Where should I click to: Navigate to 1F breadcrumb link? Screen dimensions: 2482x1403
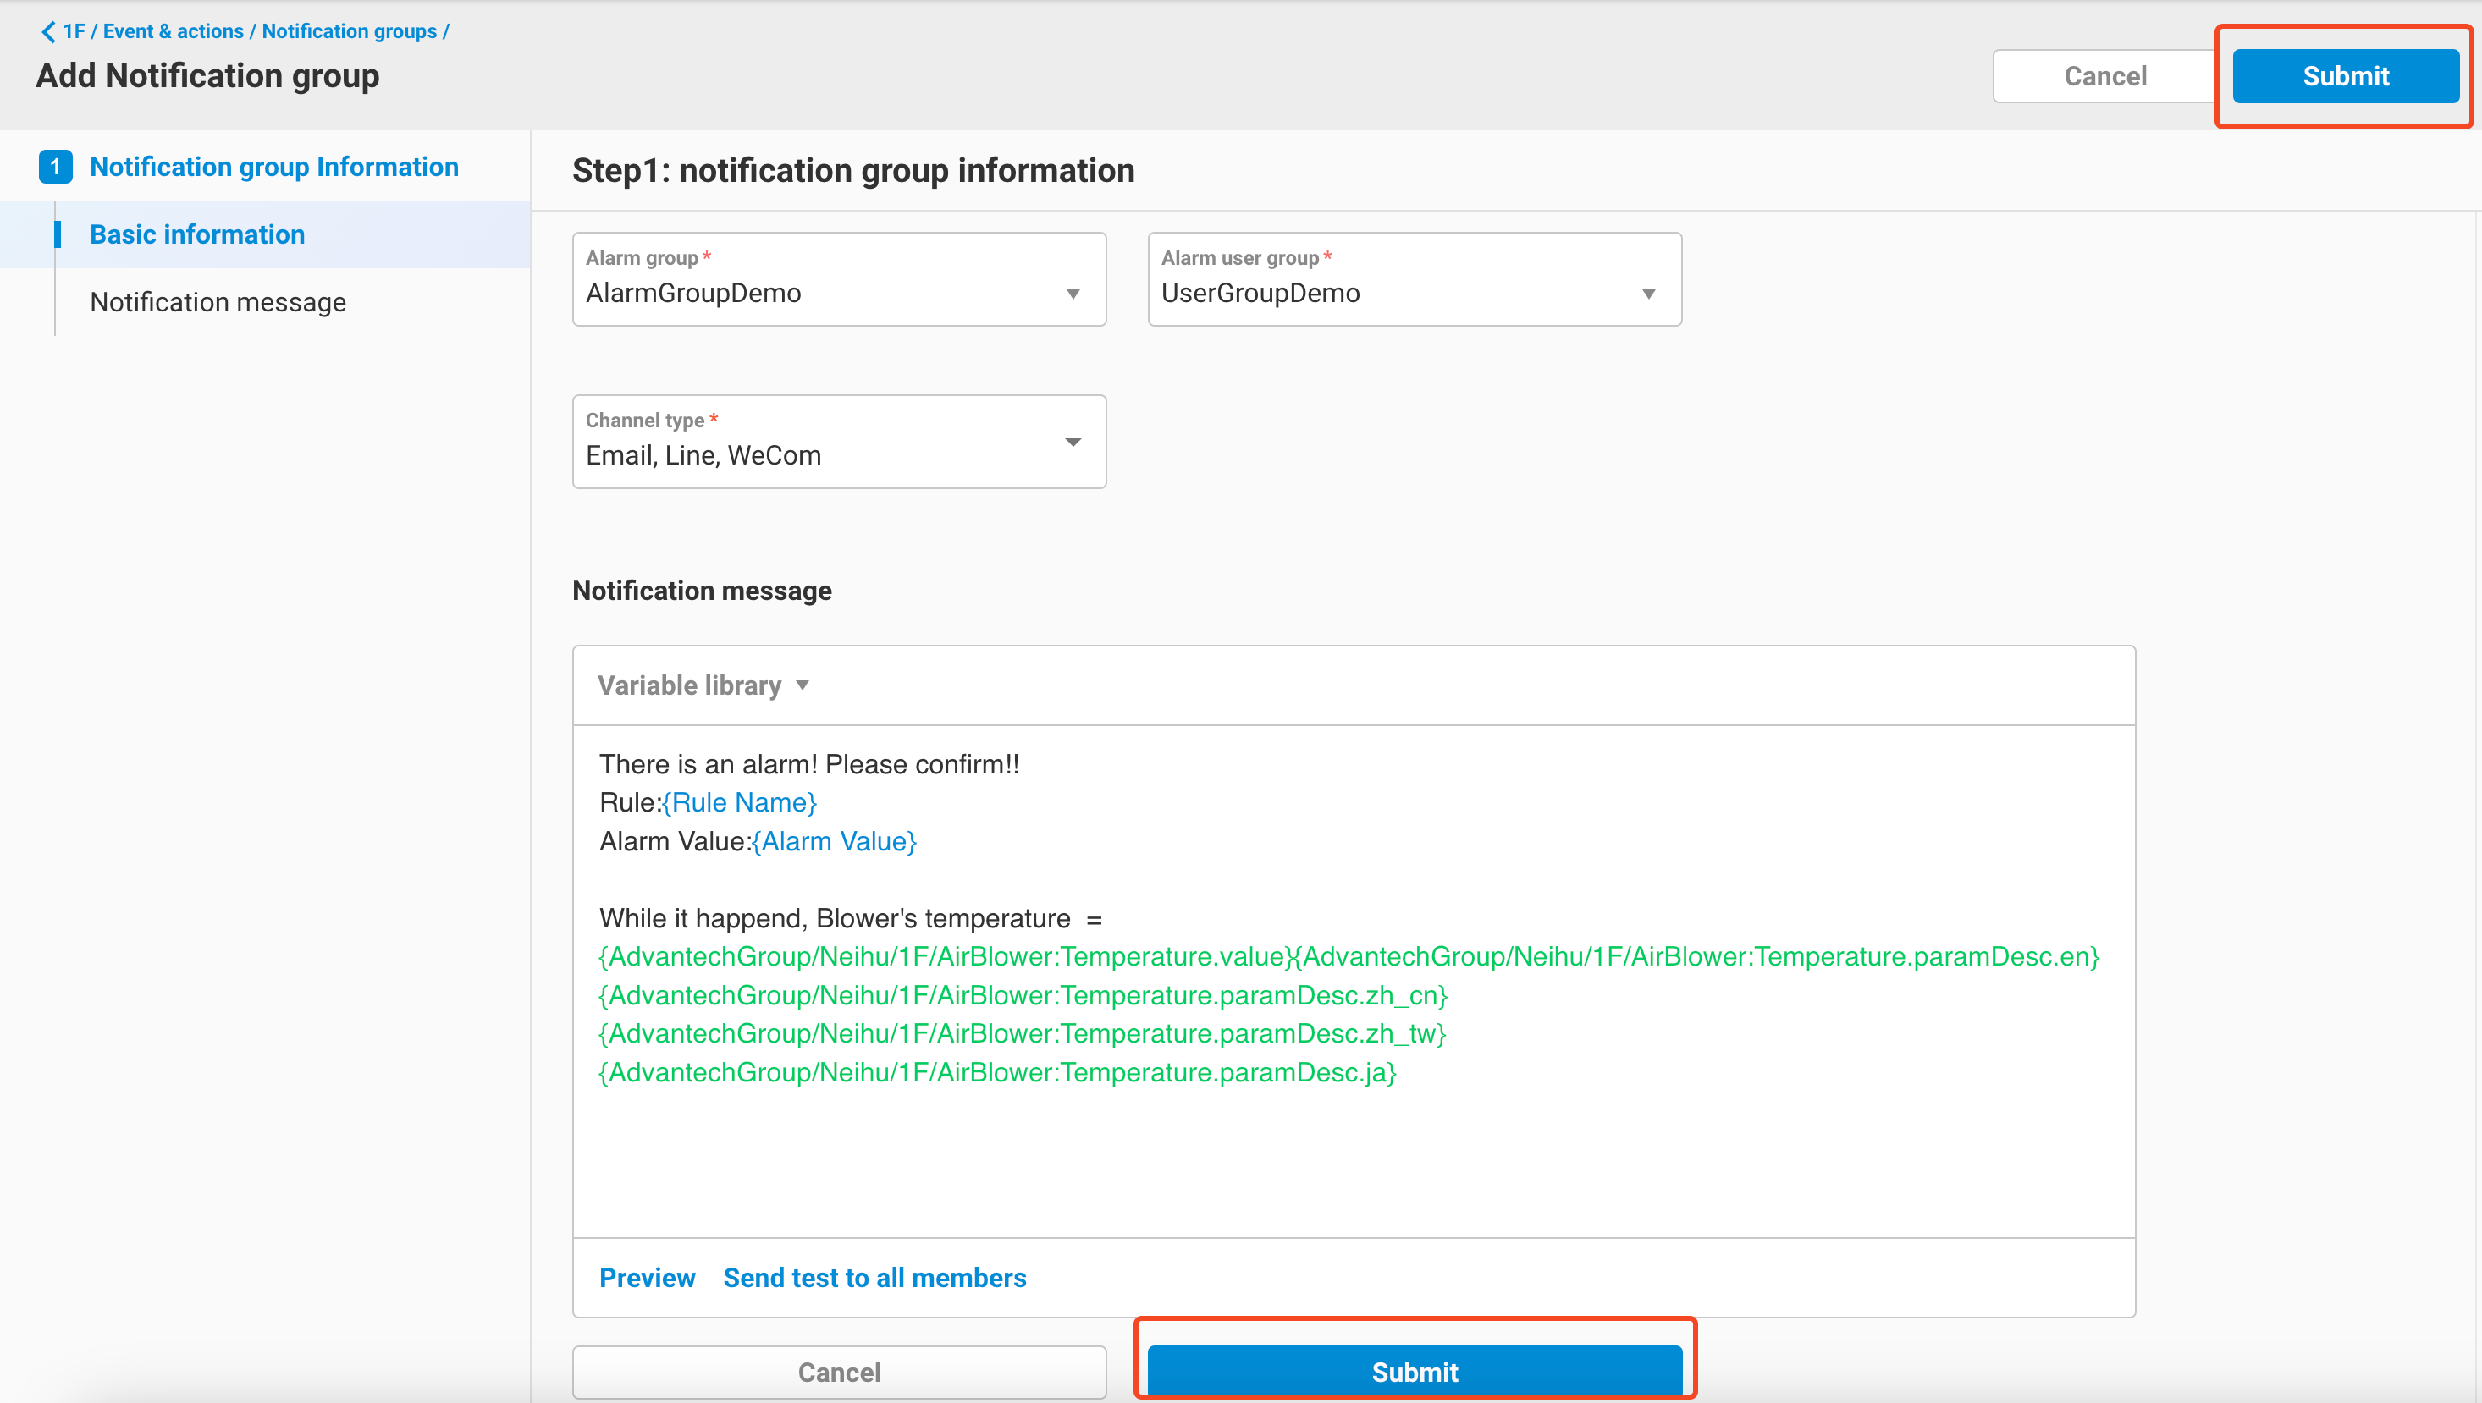[74, 32]
